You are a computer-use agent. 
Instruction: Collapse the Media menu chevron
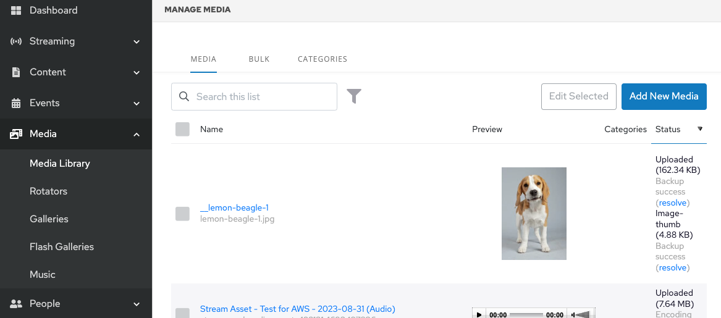tap(137, 134)
